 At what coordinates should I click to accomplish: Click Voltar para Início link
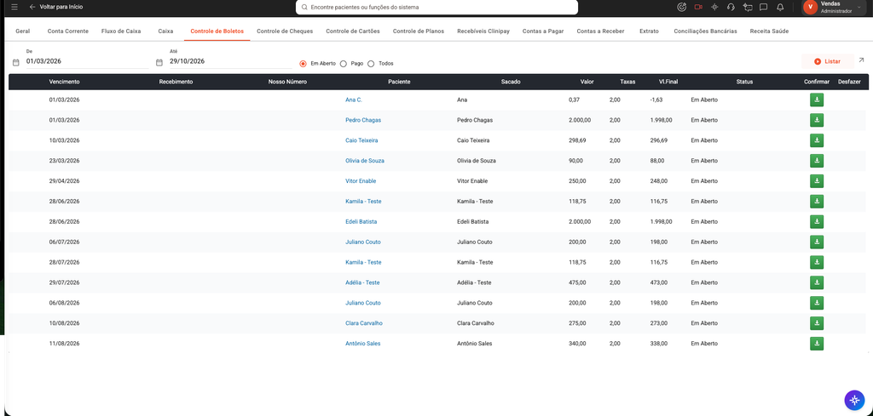click(61, 7)
